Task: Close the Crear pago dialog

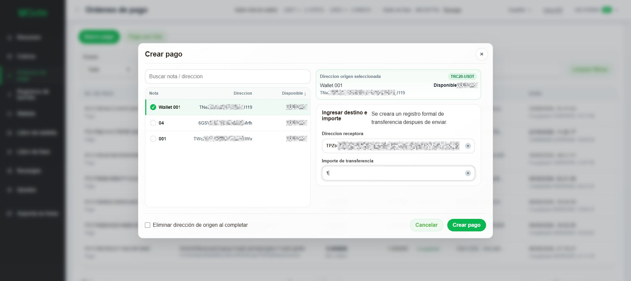Action: tap(481, 54)
